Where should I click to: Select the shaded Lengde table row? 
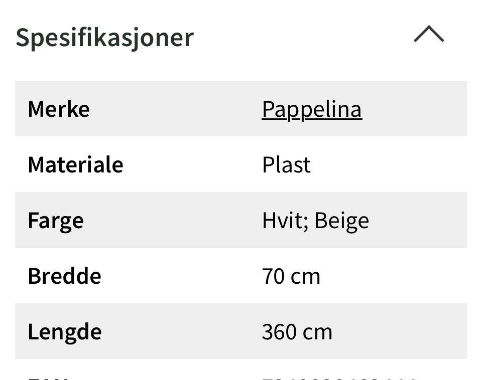(241, 331)
